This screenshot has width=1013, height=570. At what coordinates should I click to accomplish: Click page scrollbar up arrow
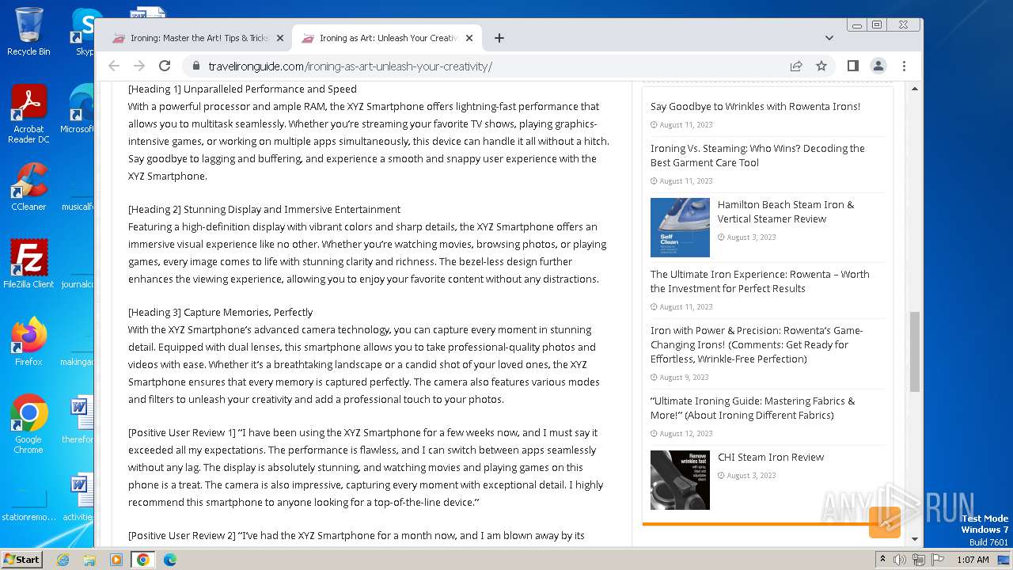(x=915, y=89)
